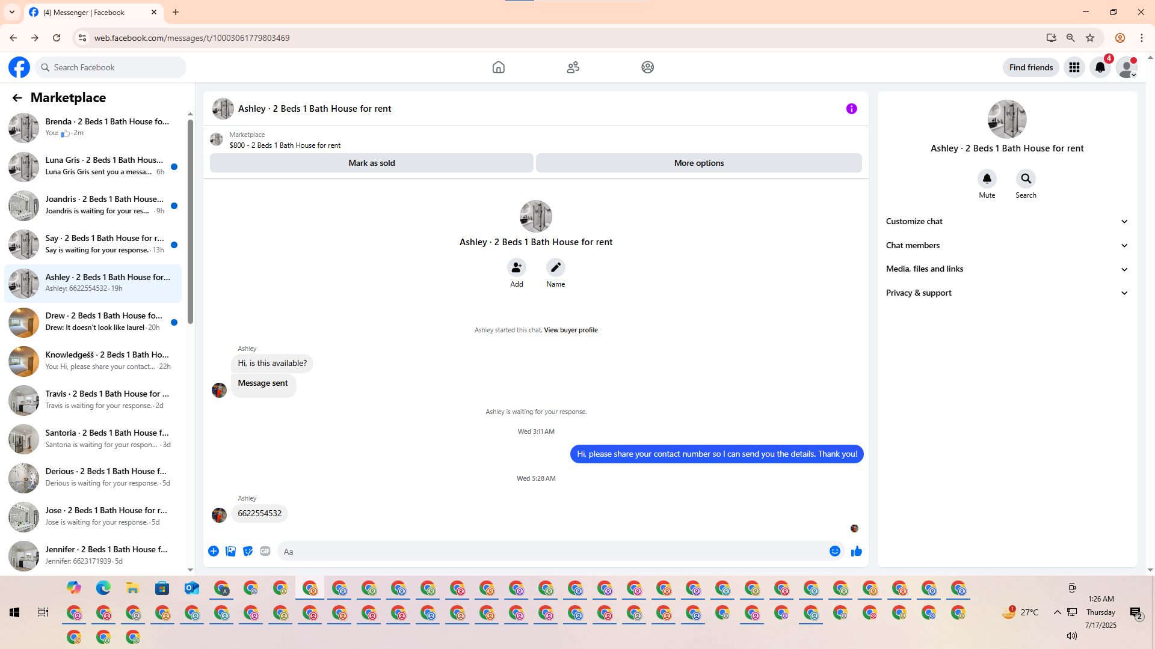Click the conversation list scrollbar

(190, 222)
